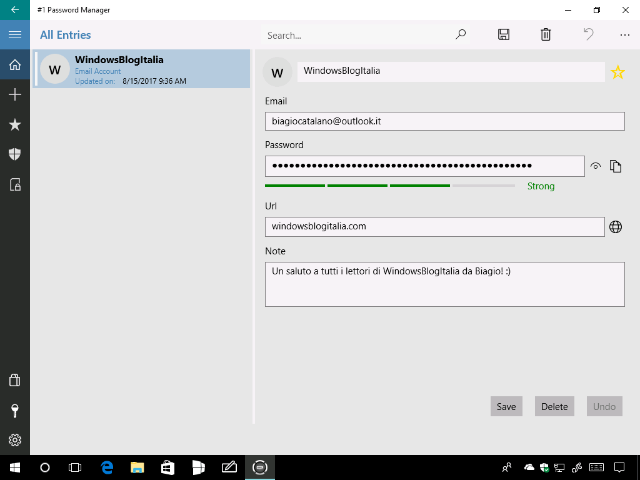Launch Microsoft Edge from taskbar

107,467
